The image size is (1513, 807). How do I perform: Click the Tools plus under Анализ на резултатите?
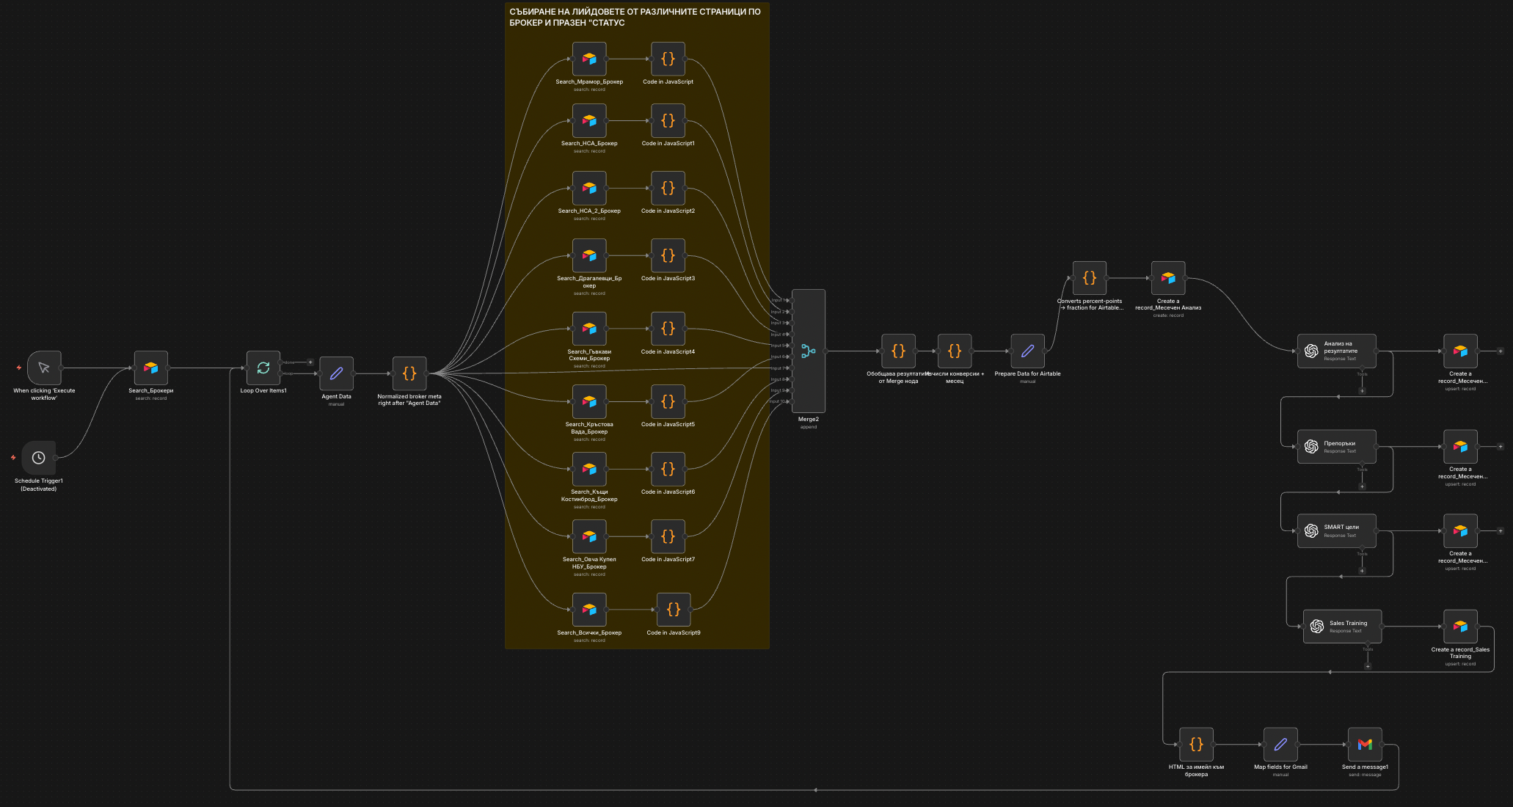point(1362,390)
